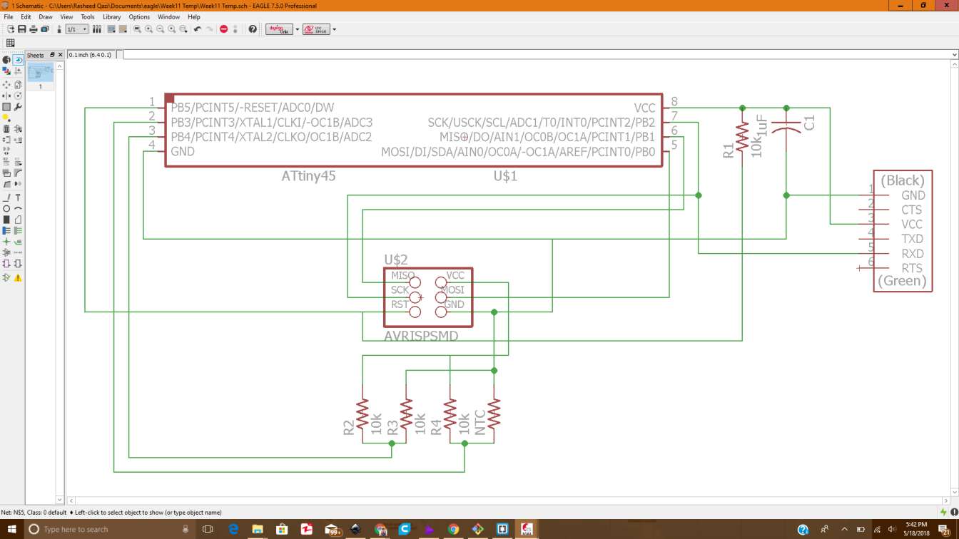Open the Edit menu
959x539 pixels.
tap(26, 16)
